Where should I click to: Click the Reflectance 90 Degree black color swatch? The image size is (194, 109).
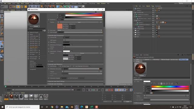click(66, 45)
